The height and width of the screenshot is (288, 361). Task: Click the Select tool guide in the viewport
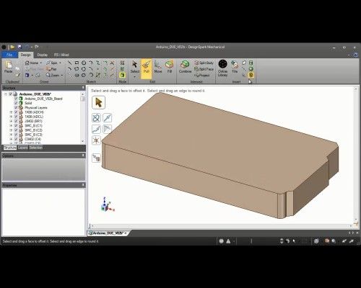[x=98, y=102]
